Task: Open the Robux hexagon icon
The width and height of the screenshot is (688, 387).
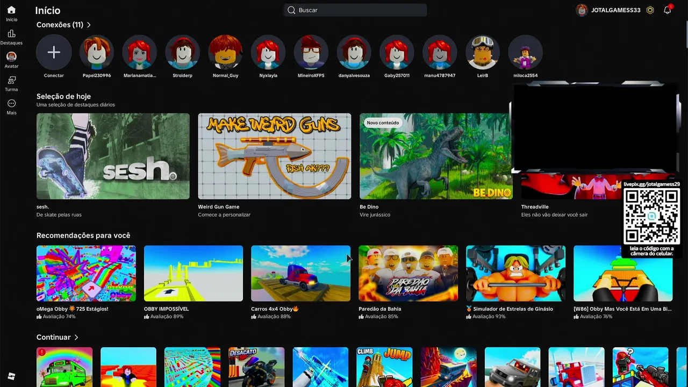Action: [650, 10]
